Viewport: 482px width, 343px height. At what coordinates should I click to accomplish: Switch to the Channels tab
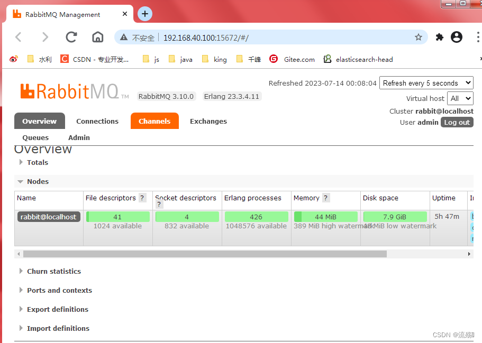click(154, 121)
